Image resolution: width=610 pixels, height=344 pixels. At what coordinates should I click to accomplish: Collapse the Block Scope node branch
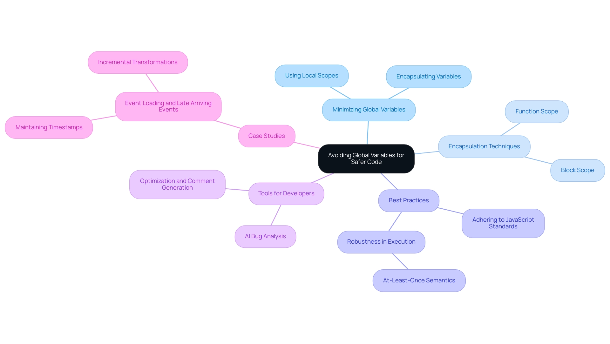(577, 170)
